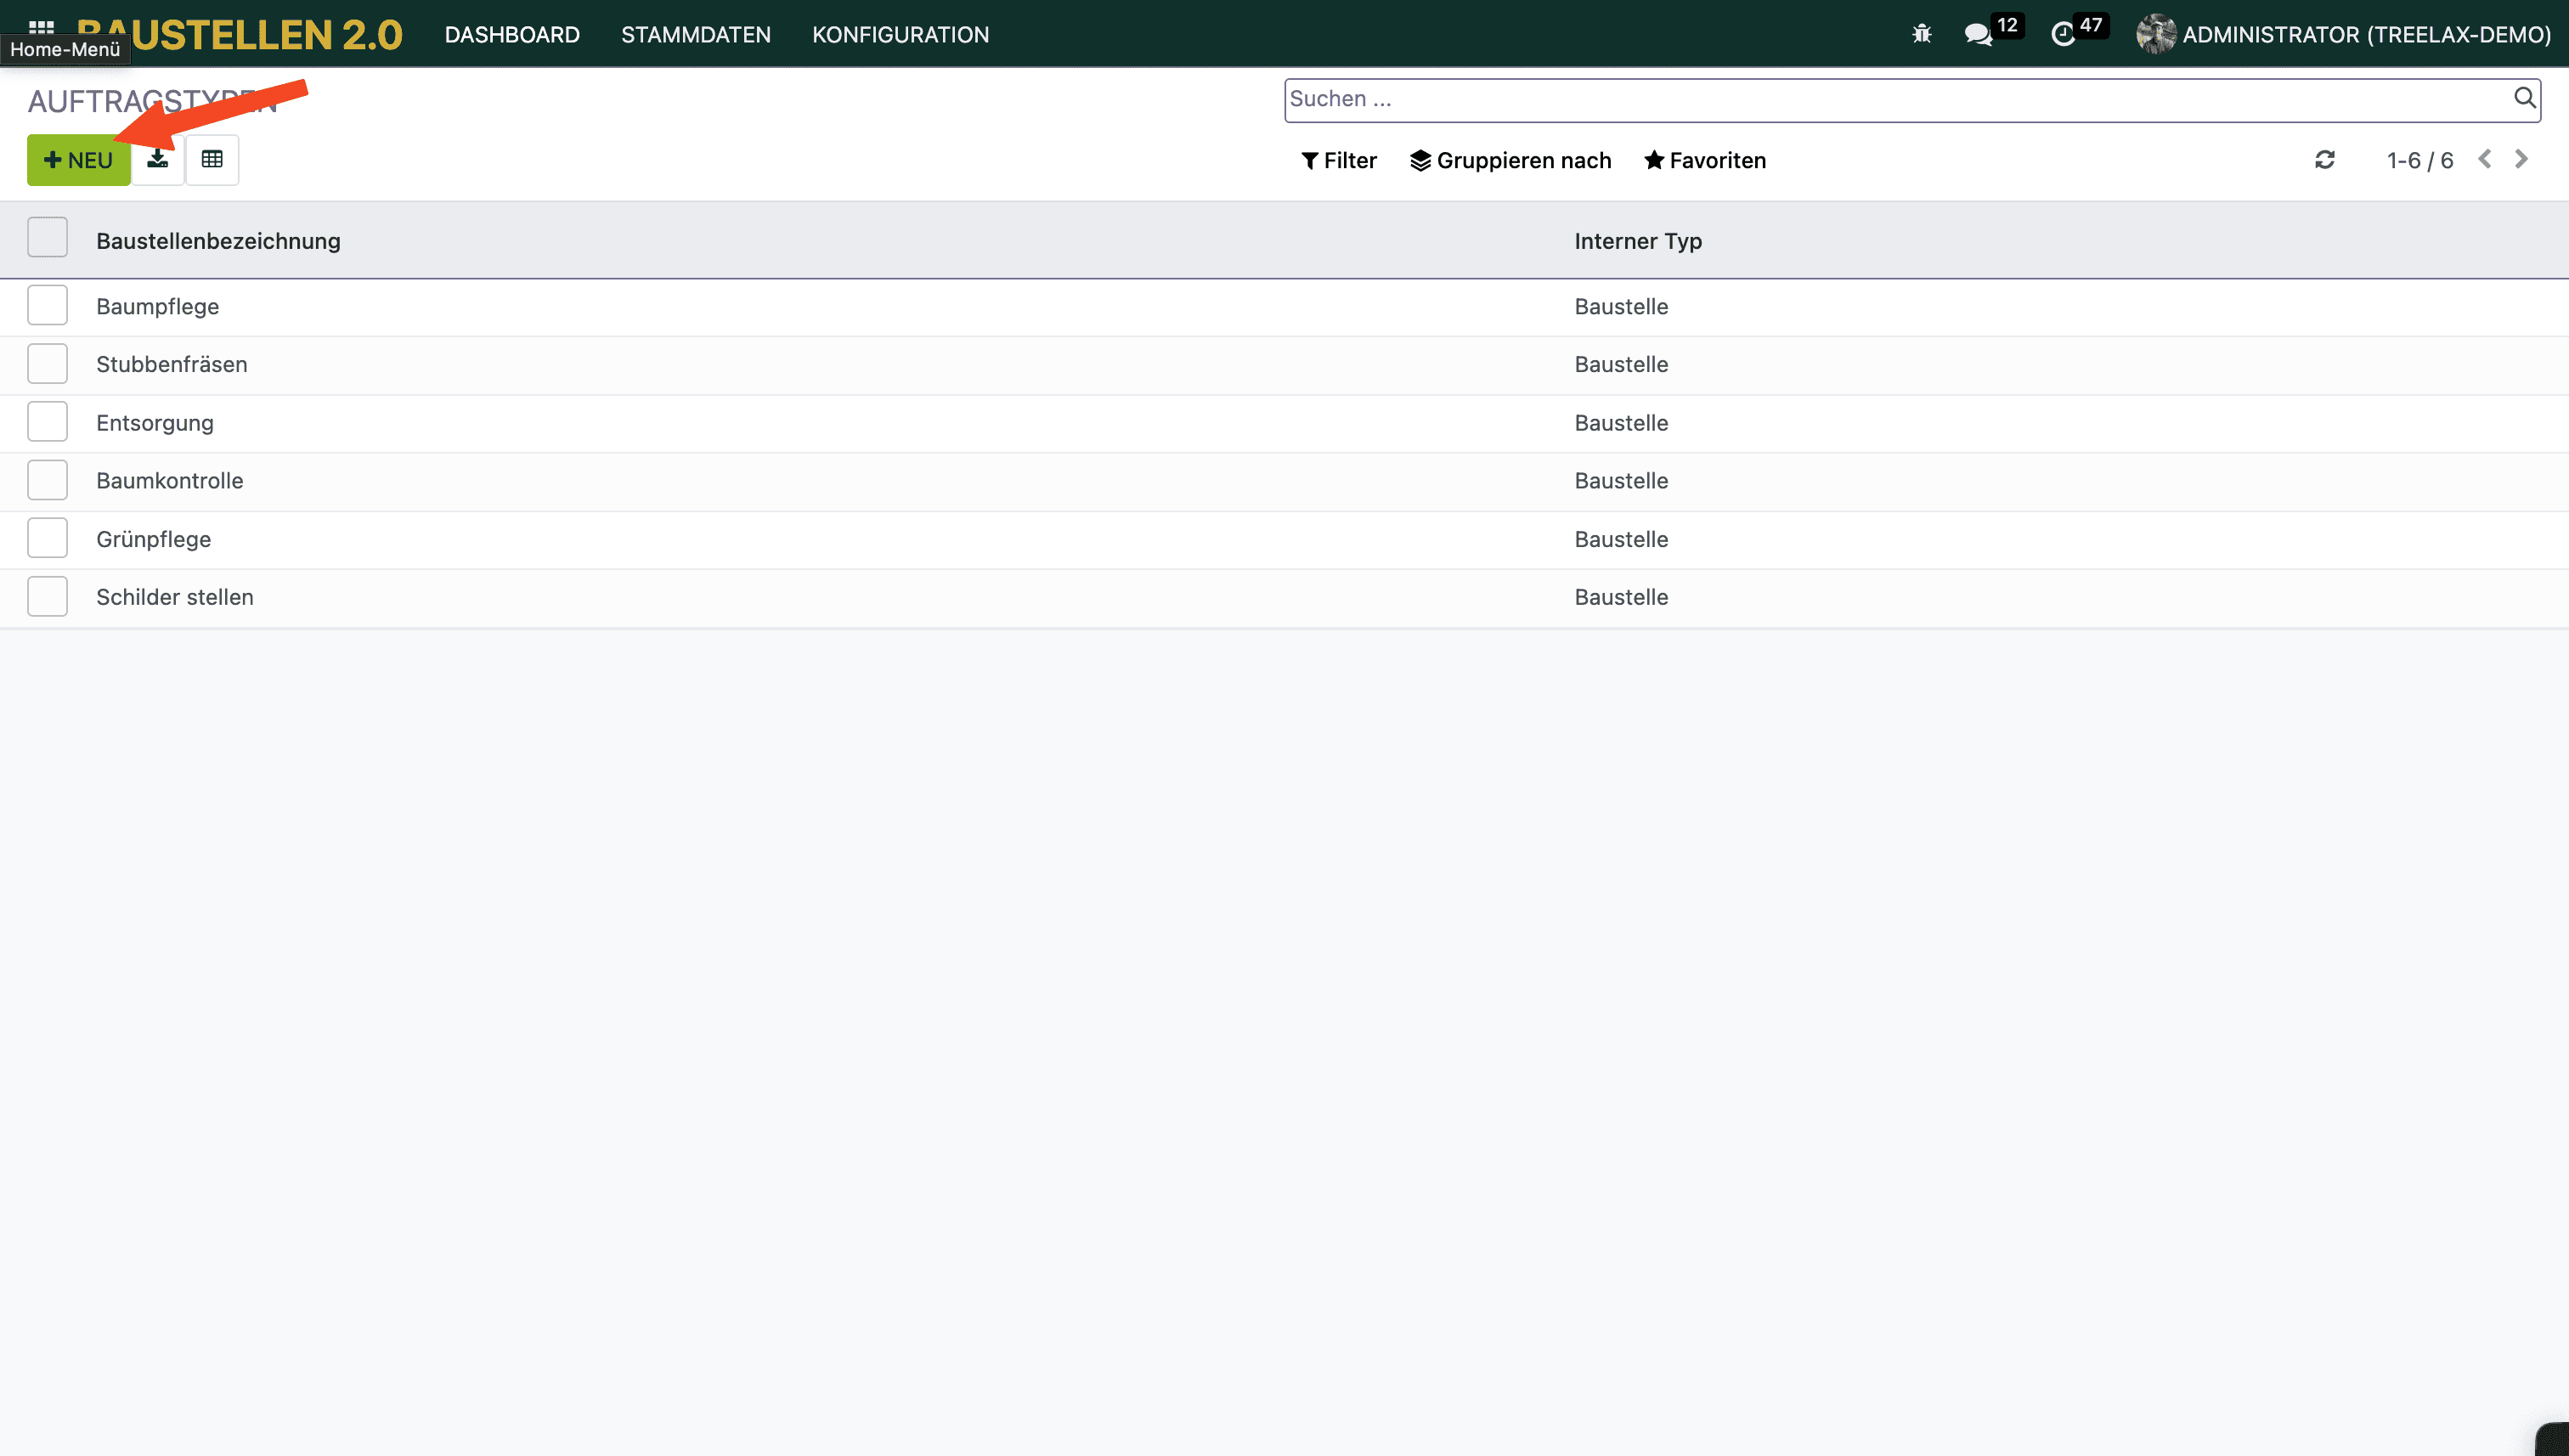Open the Stammdaten menu
The image size is (2569, 1456).
coord(695,35)
